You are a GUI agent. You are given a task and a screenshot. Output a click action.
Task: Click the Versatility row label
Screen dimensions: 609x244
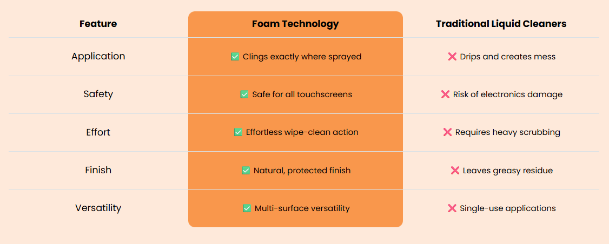98,208
